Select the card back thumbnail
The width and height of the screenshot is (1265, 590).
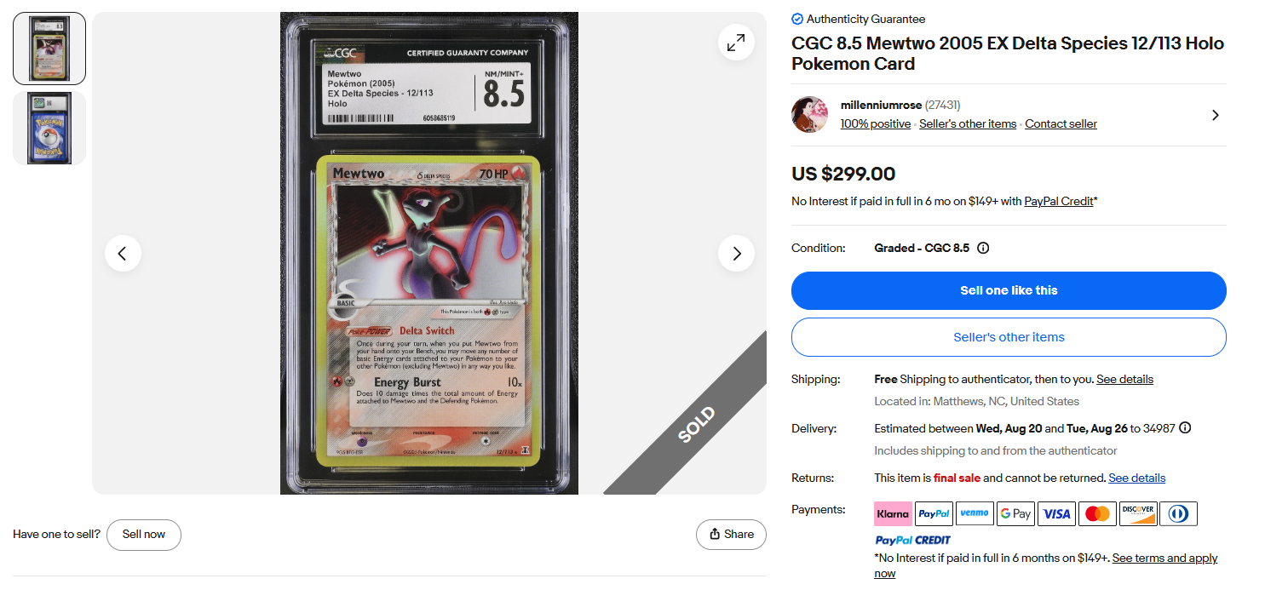pos(49,128)
